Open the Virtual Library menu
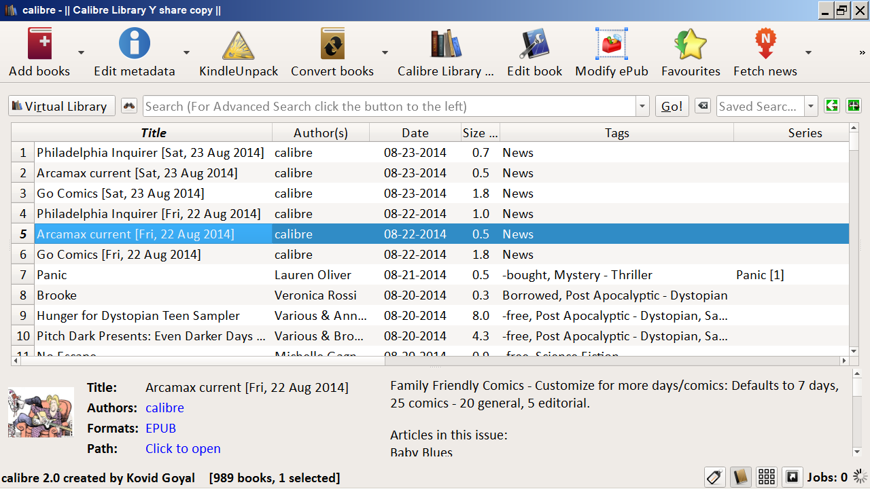This screenshot has width=870, height=489. point(62,106)
